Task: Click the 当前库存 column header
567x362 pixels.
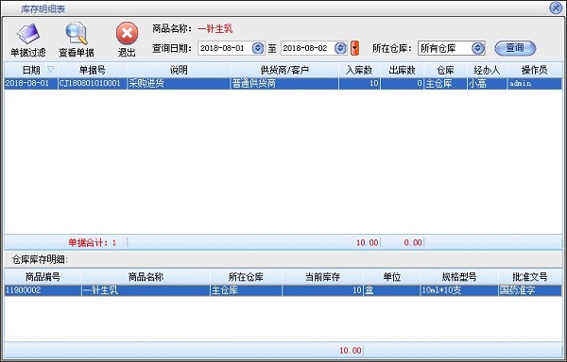Action: point(322,277)
